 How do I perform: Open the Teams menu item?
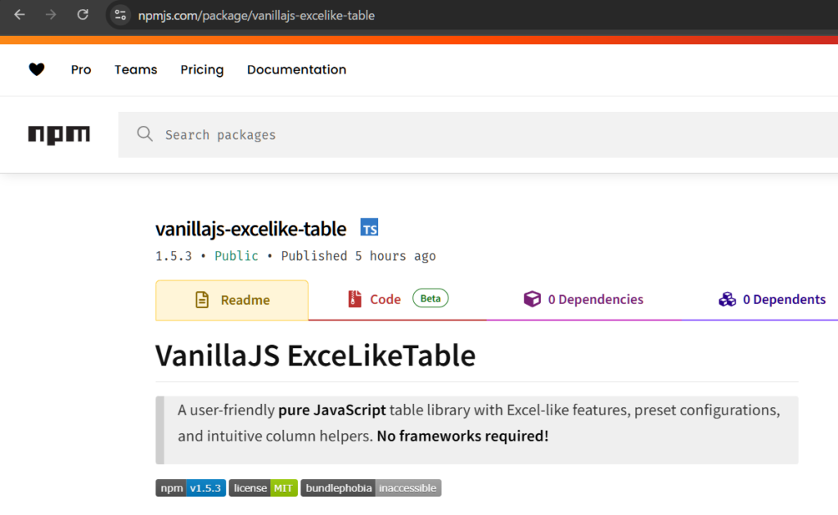136,69
